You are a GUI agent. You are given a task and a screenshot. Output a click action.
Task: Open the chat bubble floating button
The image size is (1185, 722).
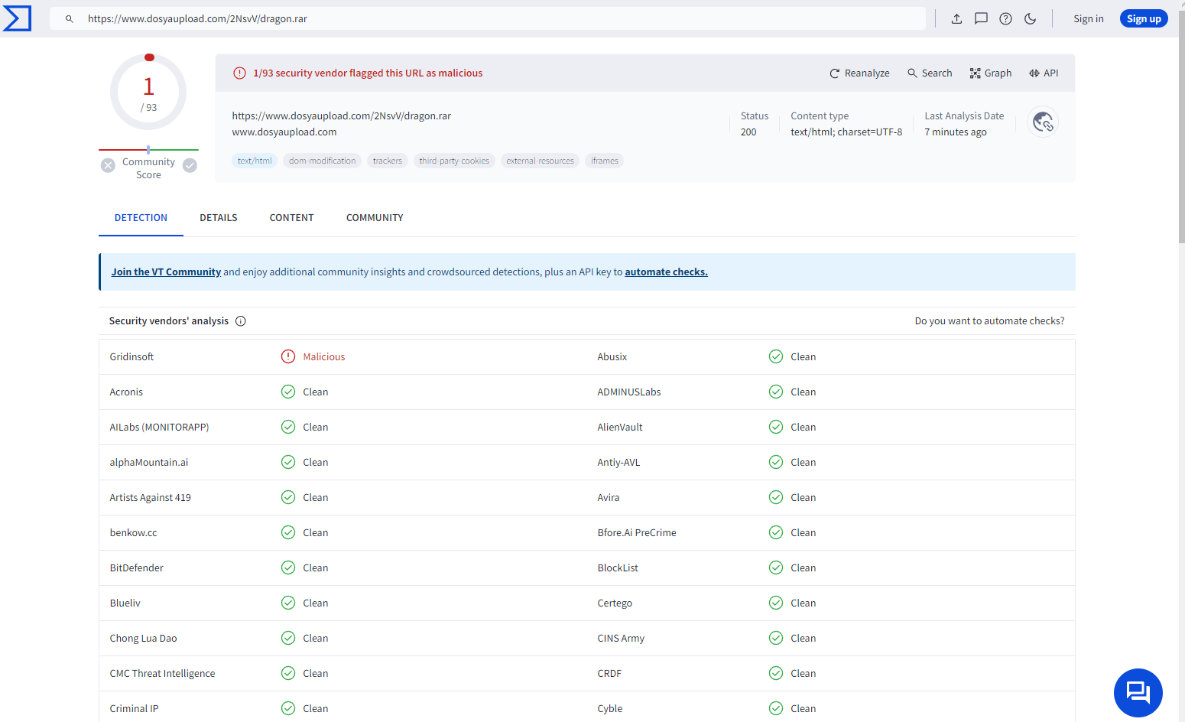(x=1138, y=693)
